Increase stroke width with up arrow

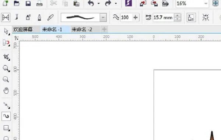click(x=177, y=15)
